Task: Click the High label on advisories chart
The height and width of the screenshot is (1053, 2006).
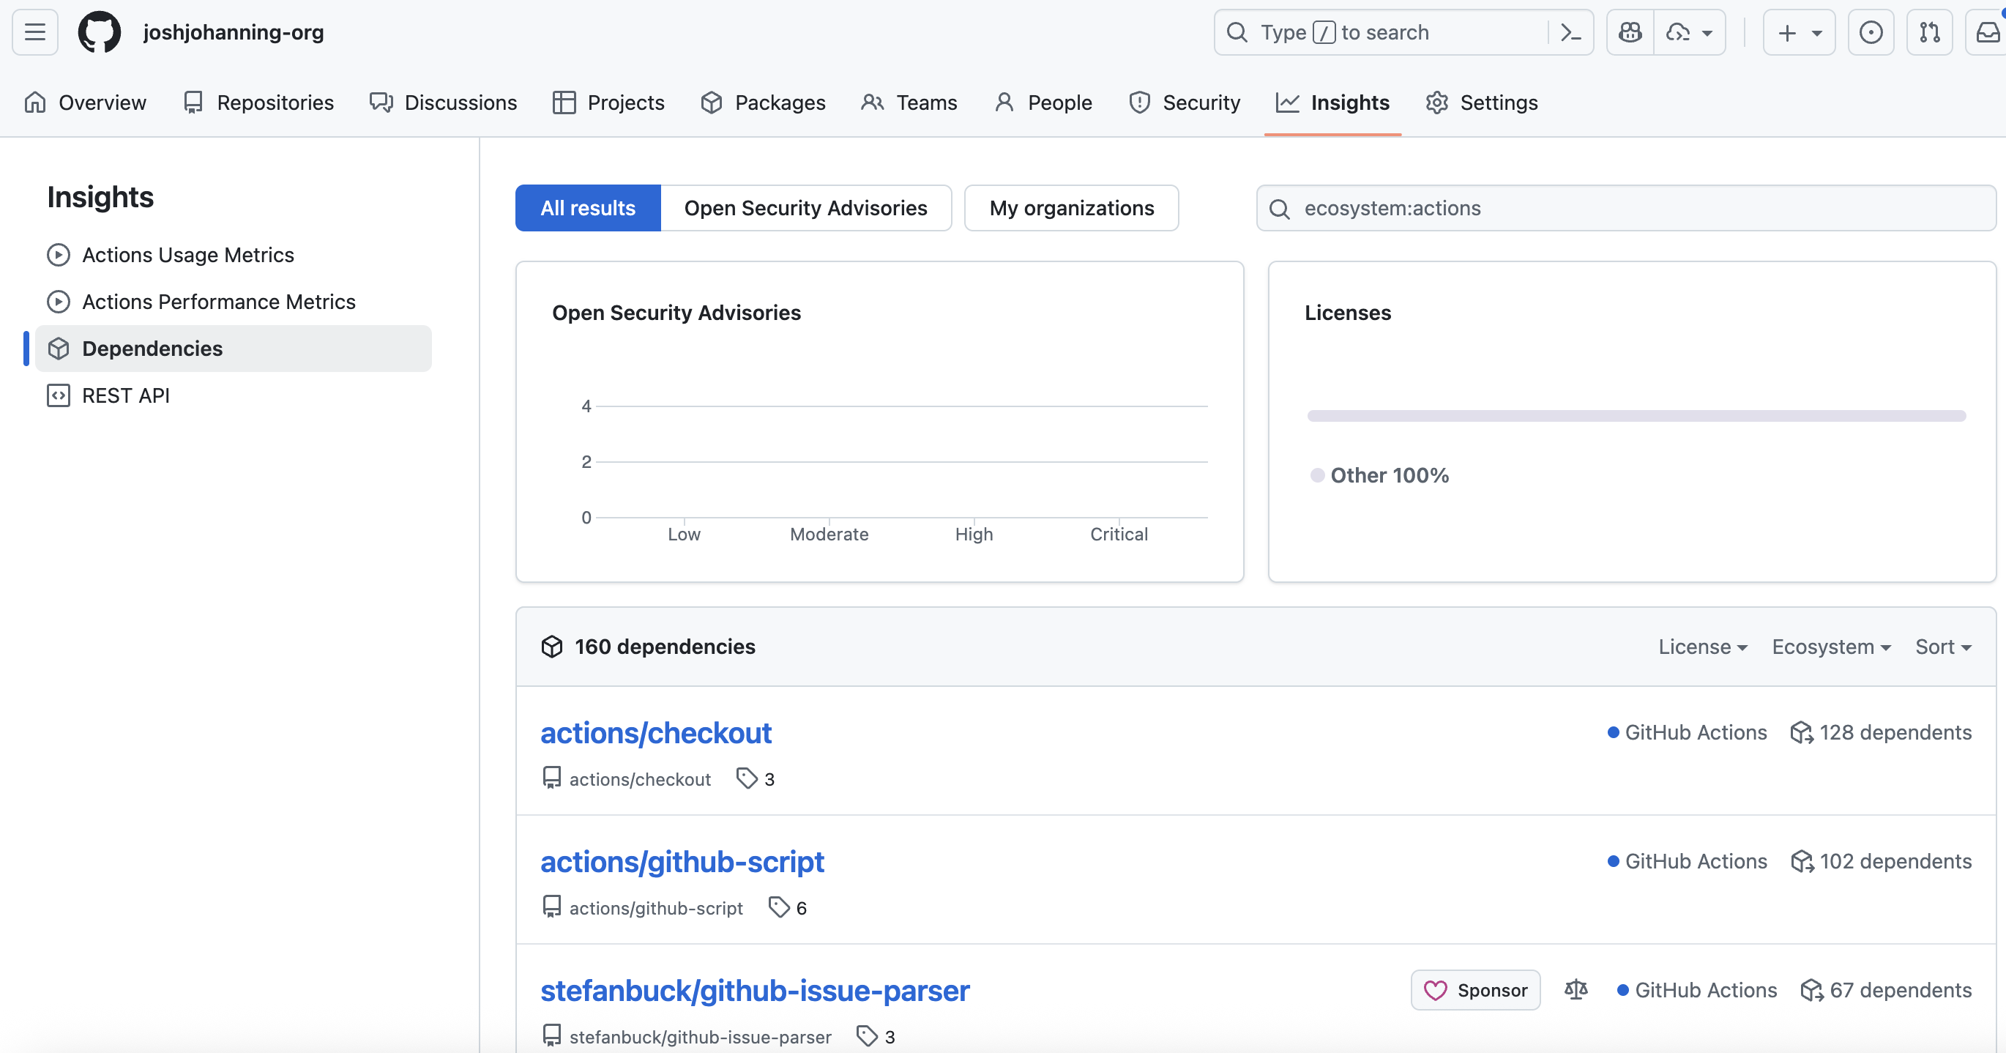Action: point(974,535)
